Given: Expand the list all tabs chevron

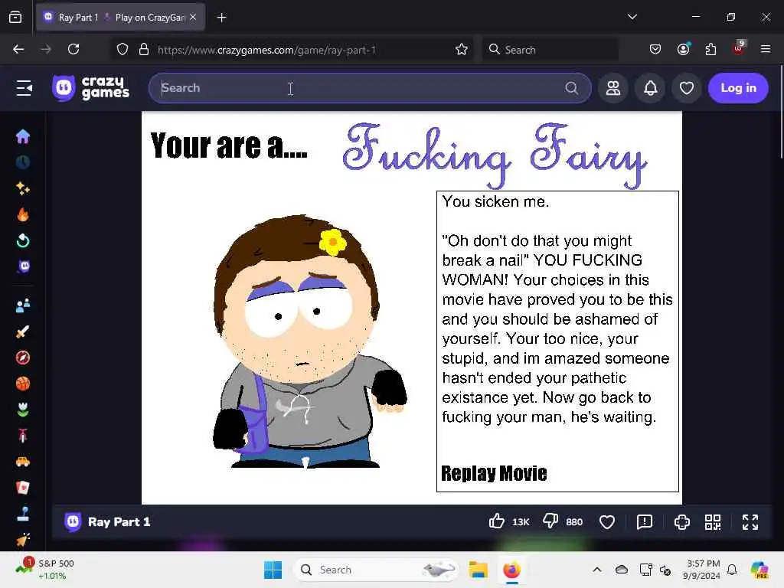Looking at the screenshot, I should pyautogui.click(x=632, y=17).
